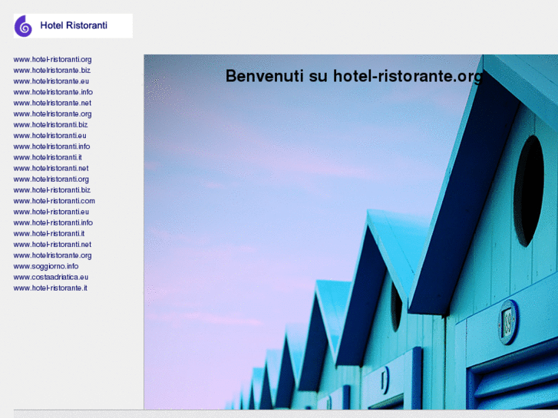The image size is (558, 418).
Task: Open the www.hotelristorante.biz link
Action: click(52, 71)
